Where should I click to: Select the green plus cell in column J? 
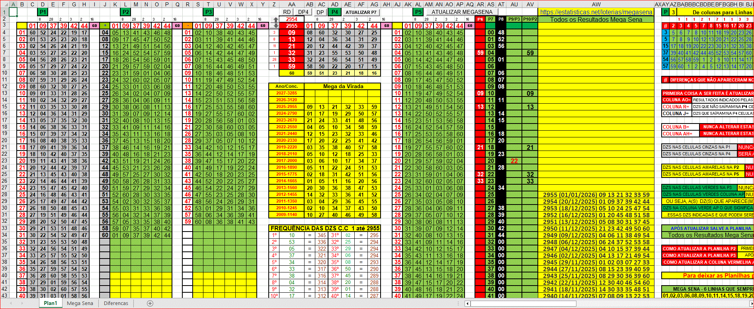(105, 26)
